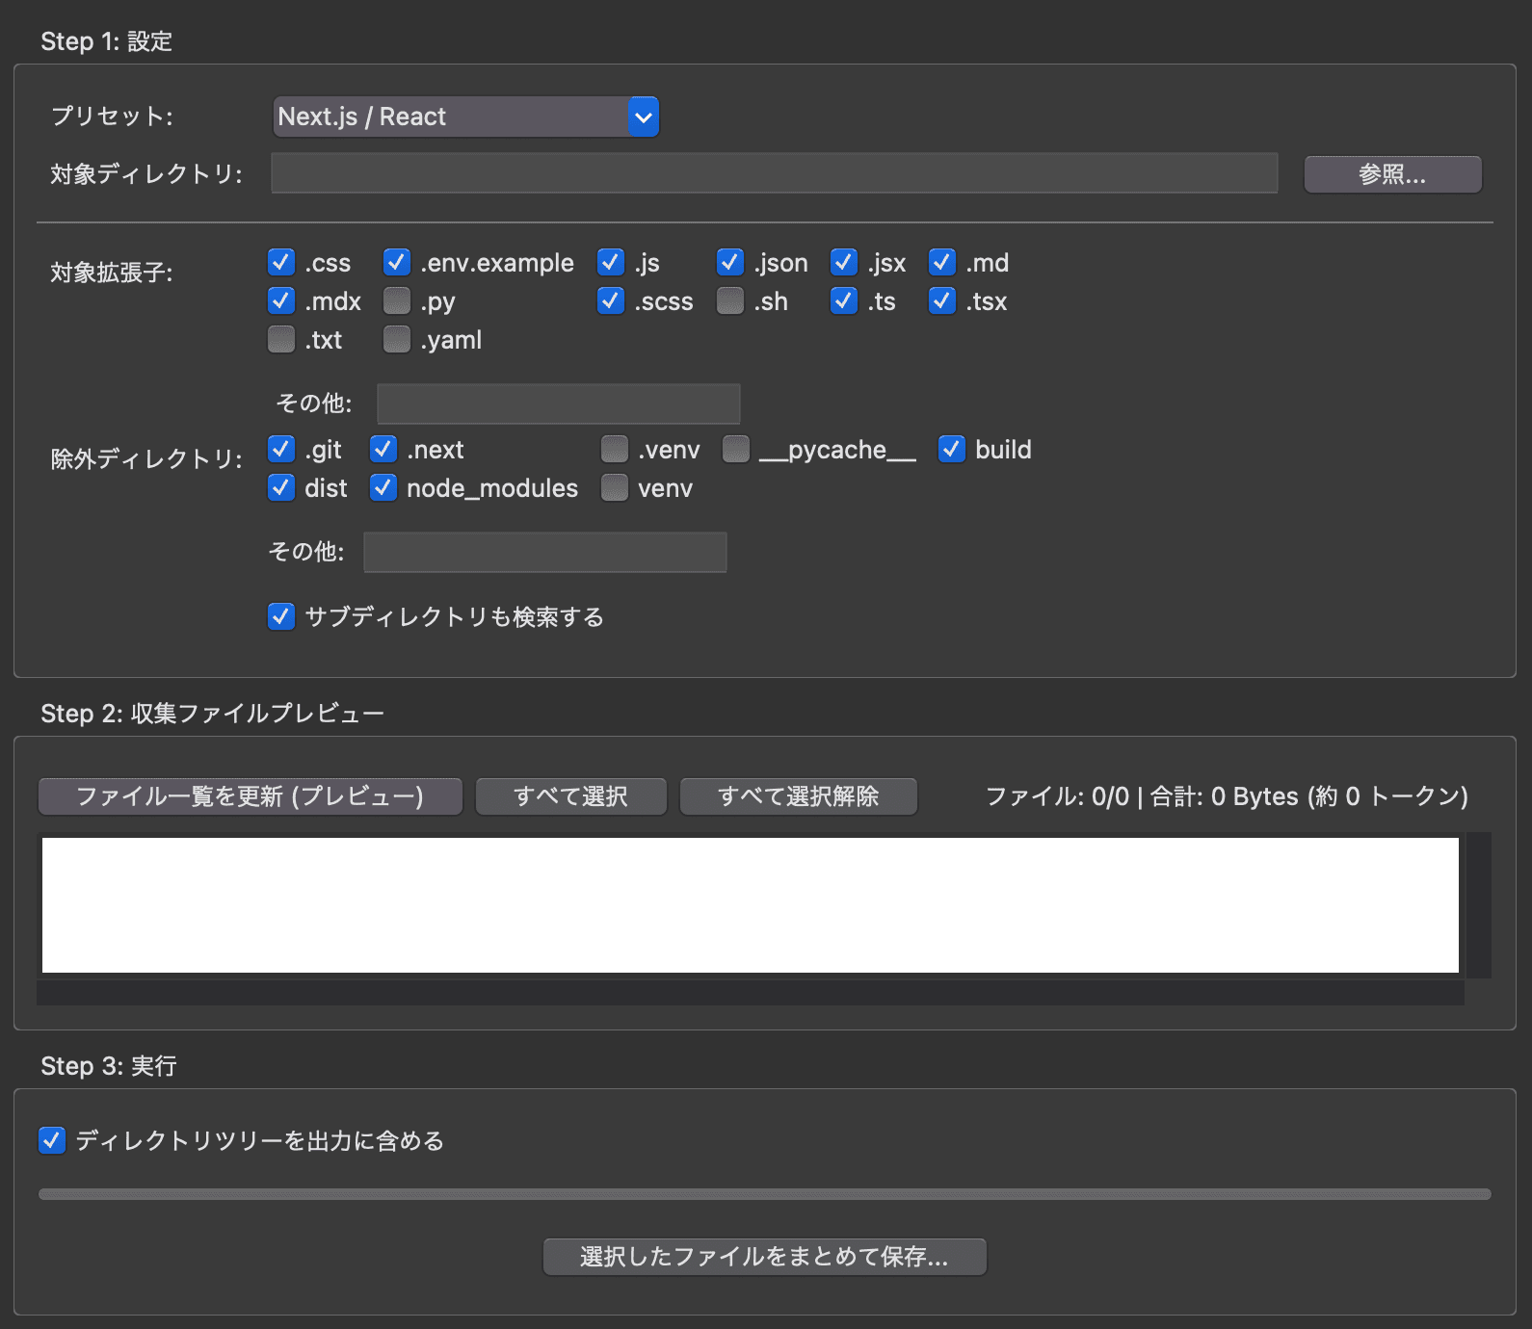Toggle the .tsx extension checkbox
The width and height of the screenshot is (1532, 1329).
tap(941, 300)
